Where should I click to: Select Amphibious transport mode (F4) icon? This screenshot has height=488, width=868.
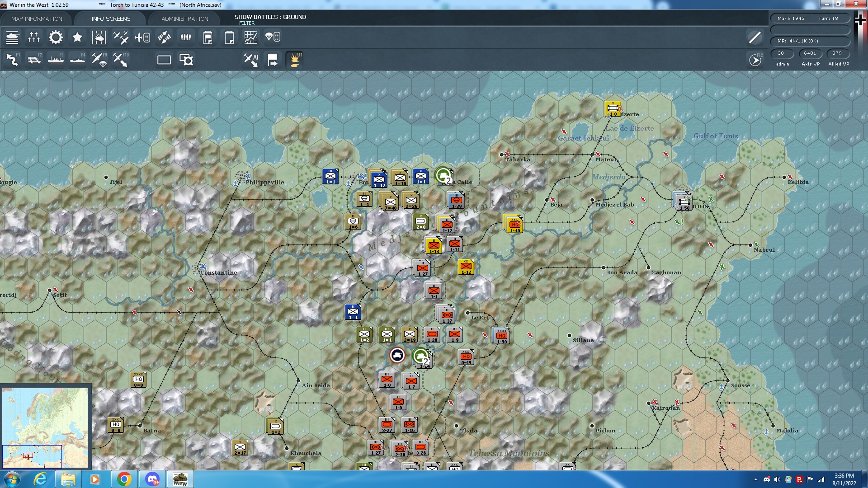pyautogui.click(x=77, y=60)
